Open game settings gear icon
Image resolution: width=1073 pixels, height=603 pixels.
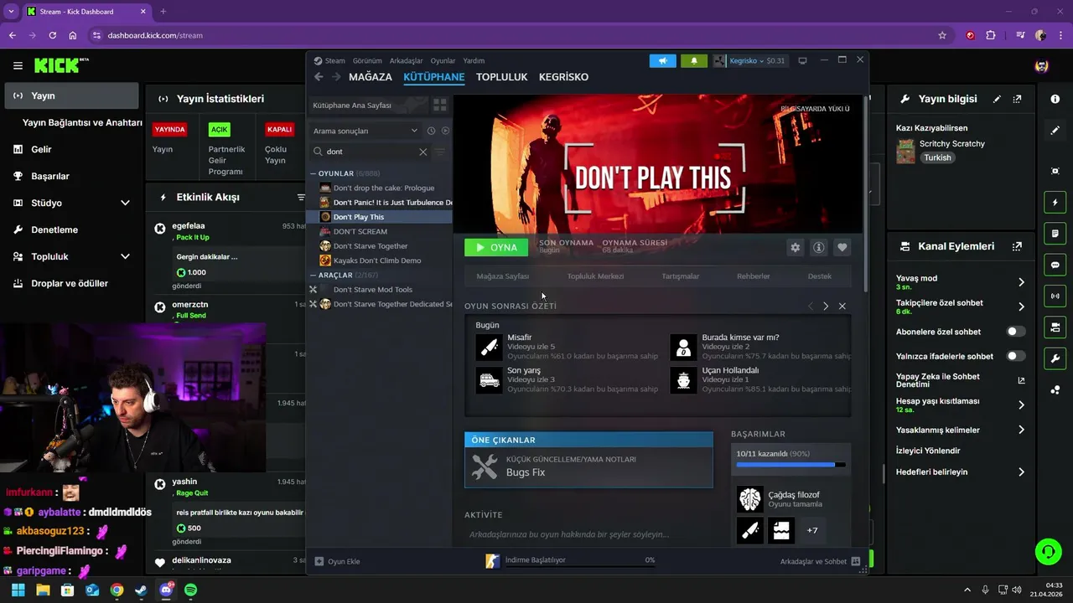click(x=795, y=247)
